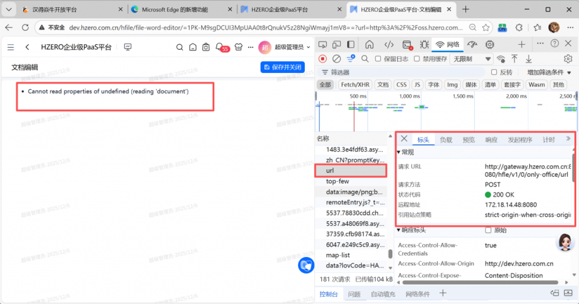The height and width of the screenshot is (304, 579).
Task: Open the 无限制 throttling dropdown
Action: 471,59
